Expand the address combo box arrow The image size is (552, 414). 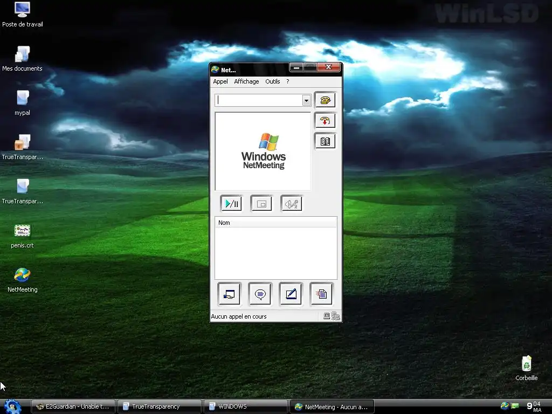coord(306,100)
